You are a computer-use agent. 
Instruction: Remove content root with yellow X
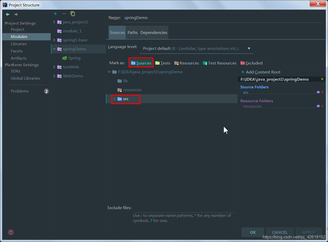(x=322, y=79)
